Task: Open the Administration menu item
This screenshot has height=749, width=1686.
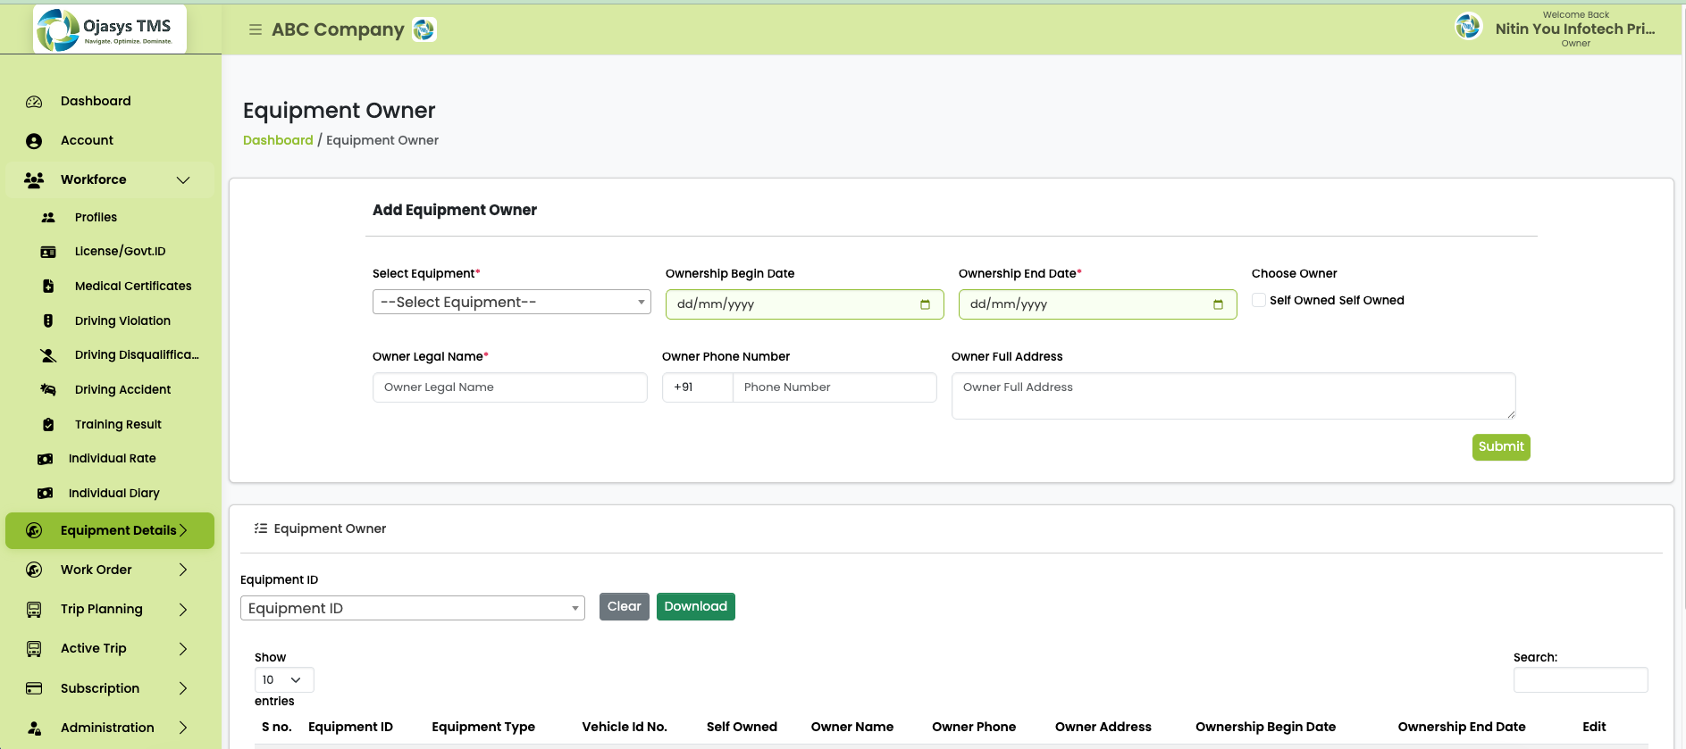Action: click(110, 728)
